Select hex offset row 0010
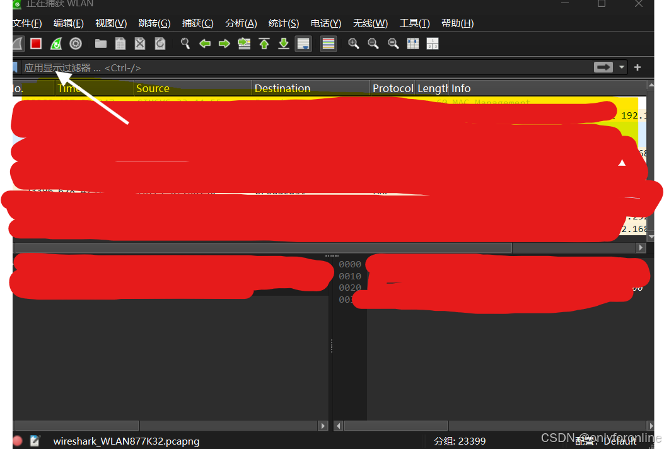The image size is (664, 449). (350, 276)
